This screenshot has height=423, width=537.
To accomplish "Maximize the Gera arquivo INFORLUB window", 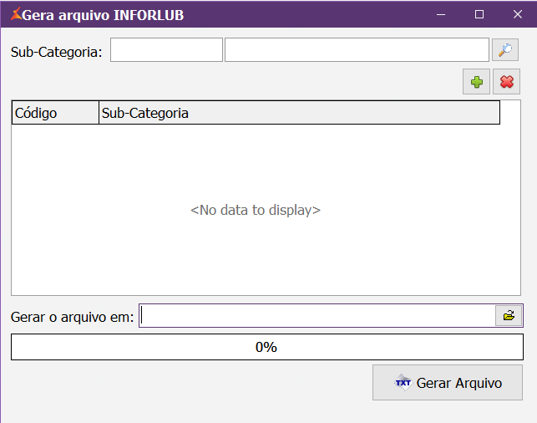I will tap(479, 14).
